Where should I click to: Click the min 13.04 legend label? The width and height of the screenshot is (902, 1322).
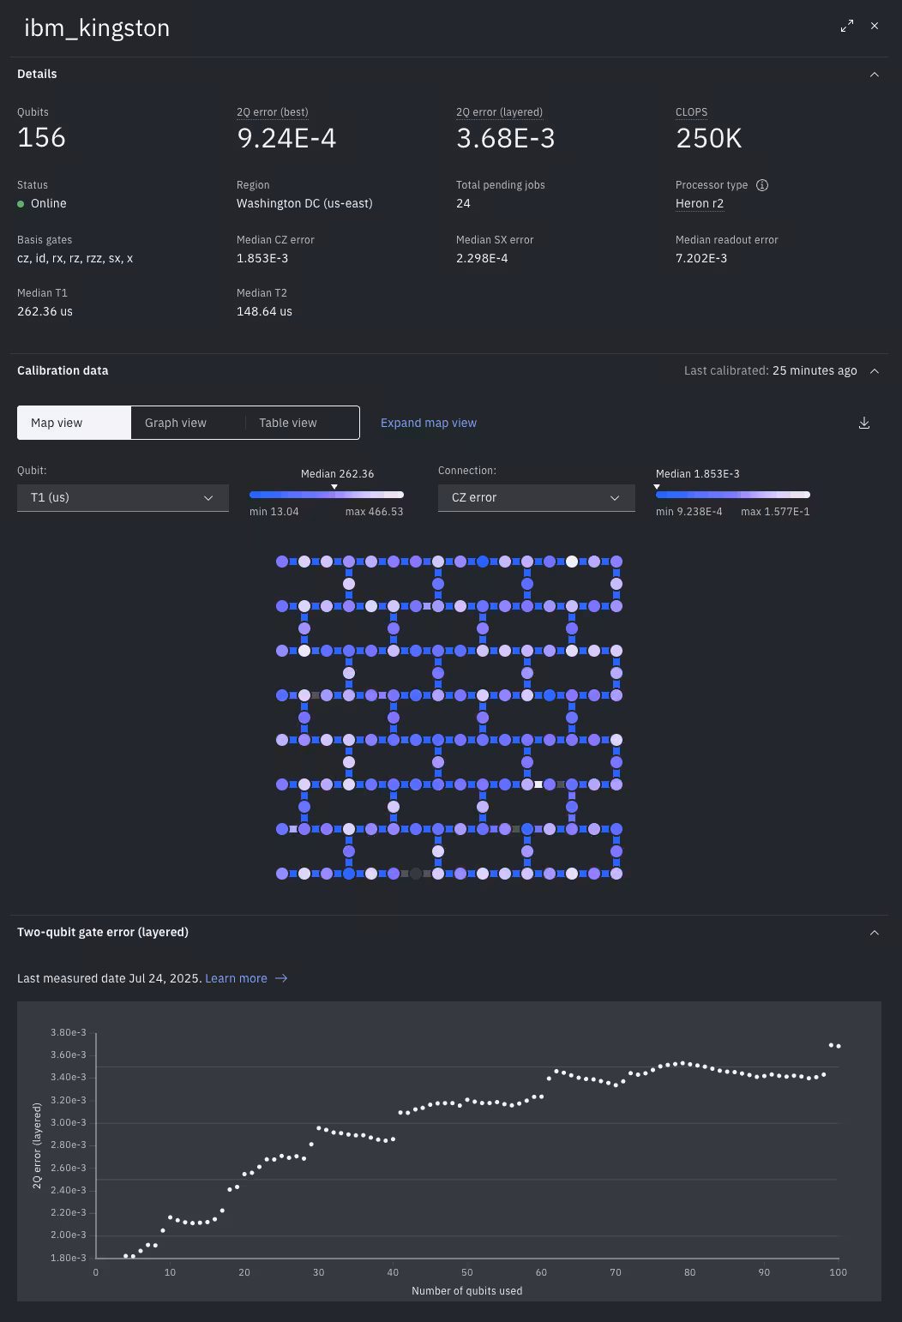(274, 512)
